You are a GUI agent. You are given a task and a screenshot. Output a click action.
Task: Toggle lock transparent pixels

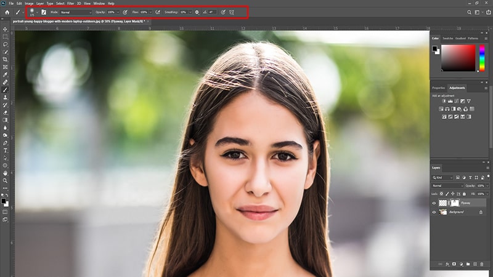tap(441, 194)
